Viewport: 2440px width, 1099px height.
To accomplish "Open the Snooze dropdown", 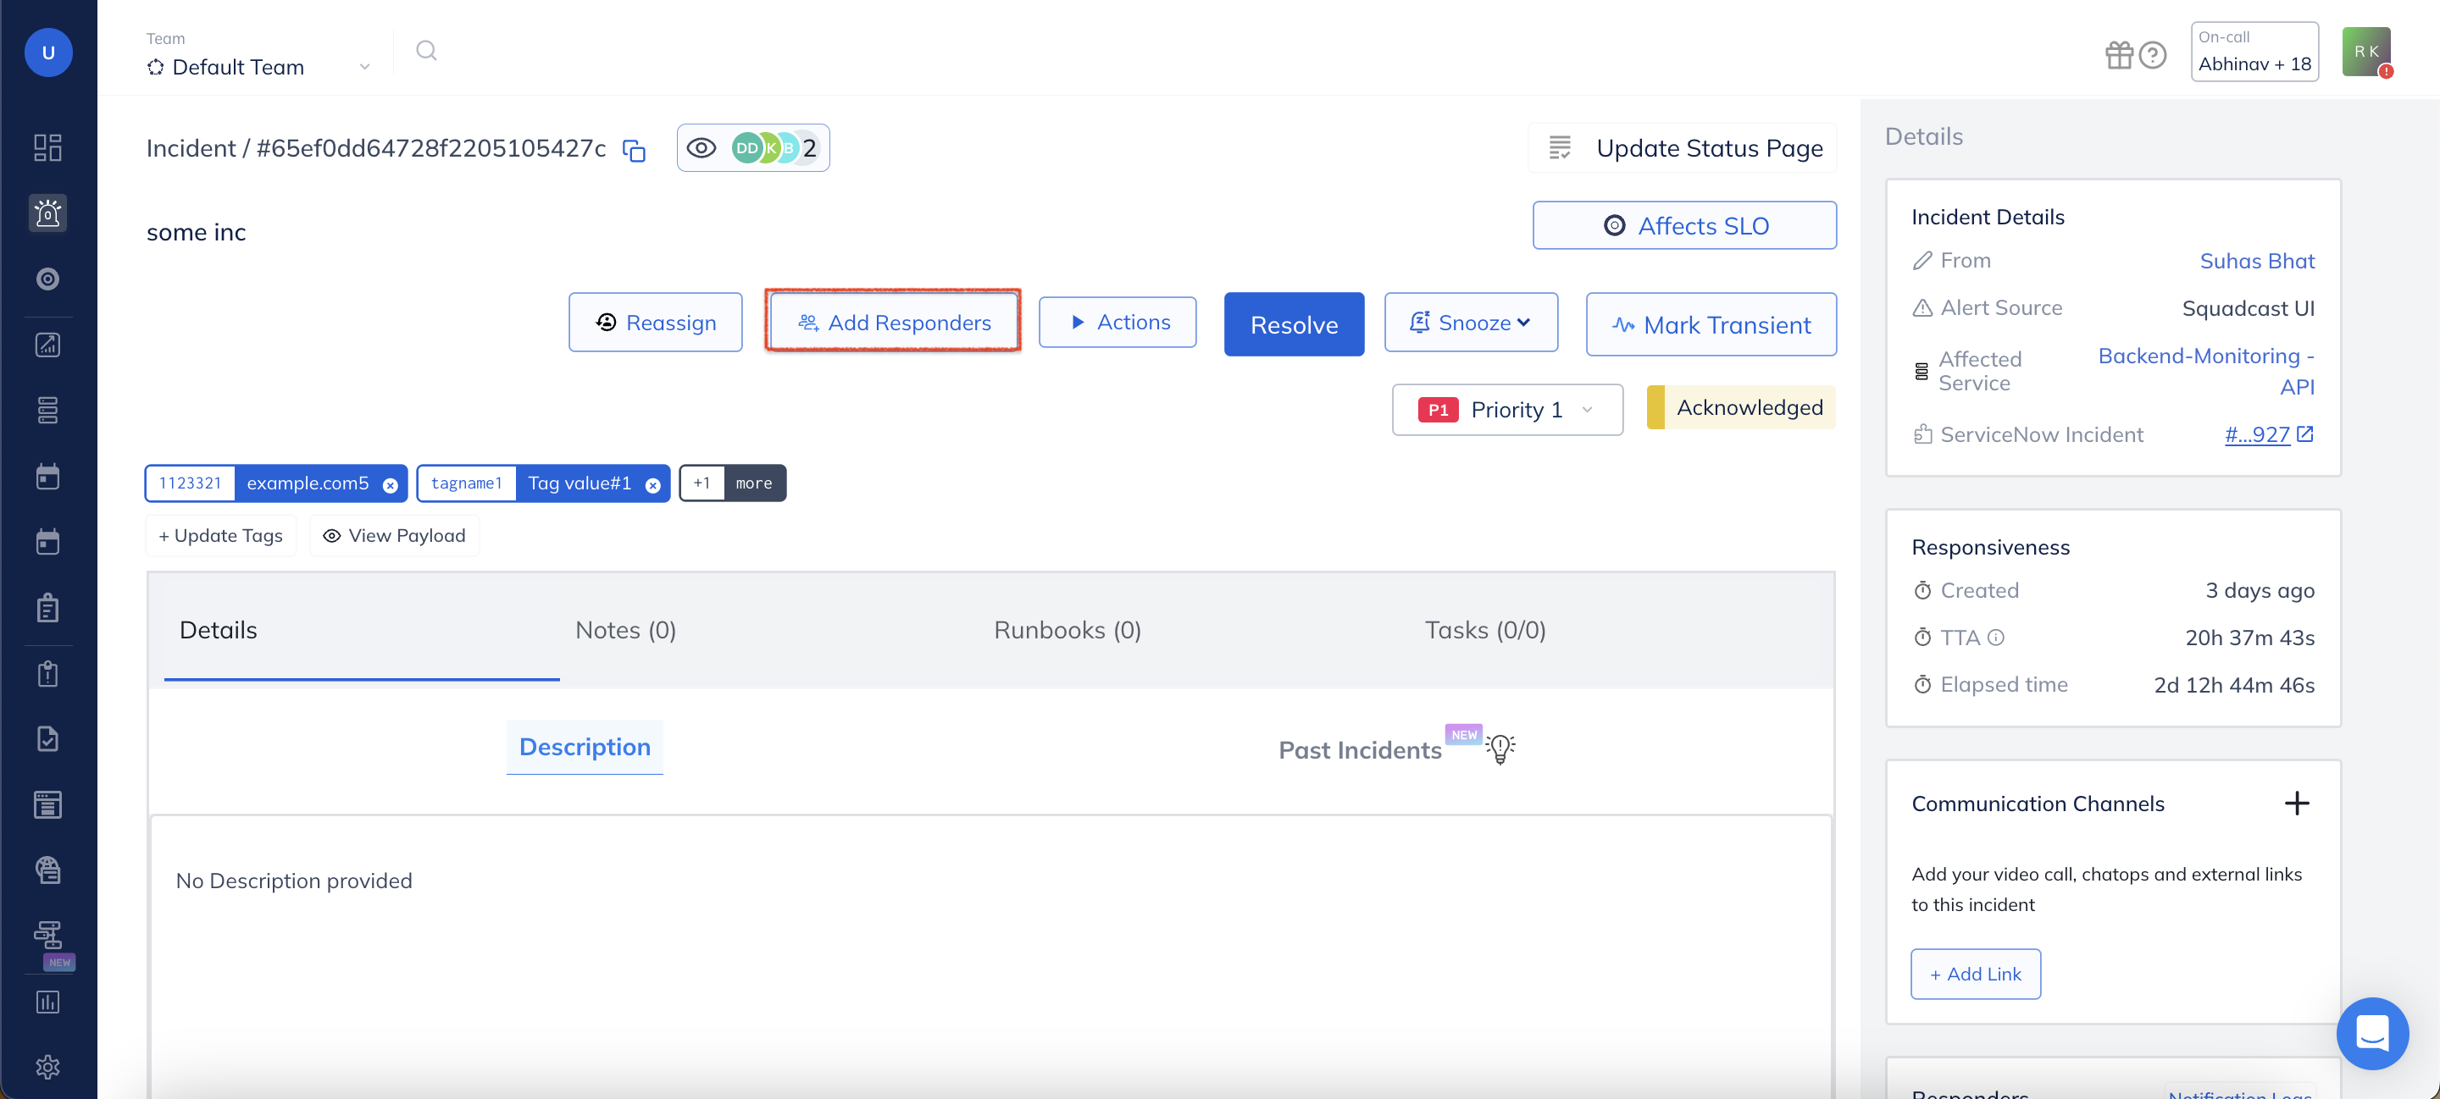I will (x=1471, y=323).
